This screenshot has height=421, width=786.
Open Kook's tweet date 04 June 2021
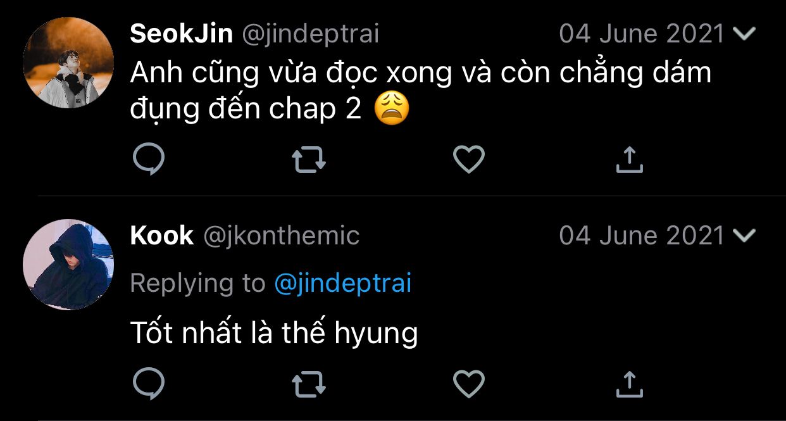click(x=641, y=236)
